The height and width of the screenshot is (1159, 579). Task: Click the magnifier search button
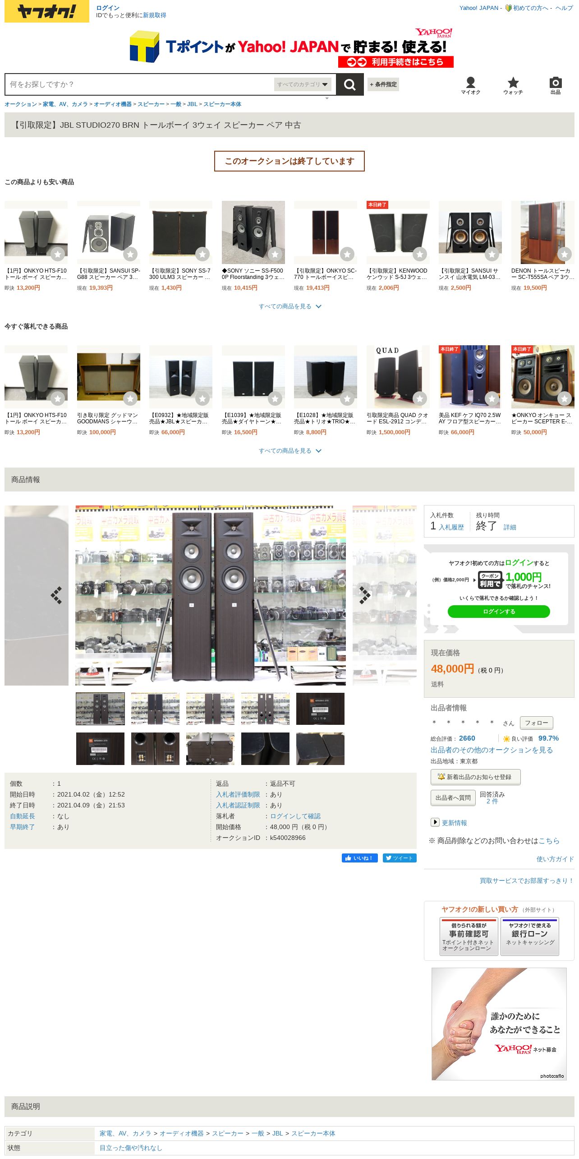349,84
